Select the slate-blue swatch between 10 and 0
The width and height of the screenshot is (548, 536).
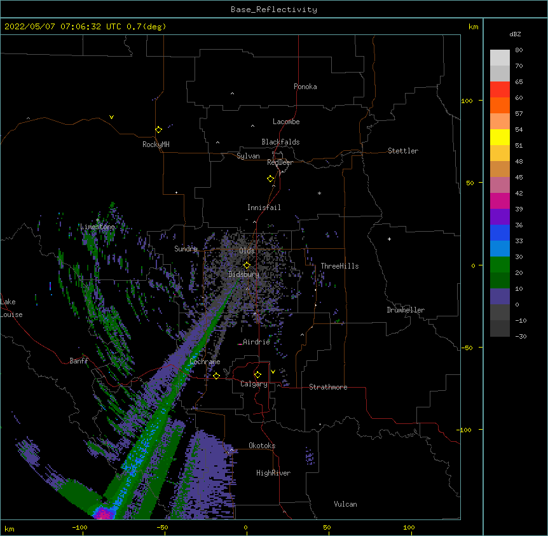point(500,297)
